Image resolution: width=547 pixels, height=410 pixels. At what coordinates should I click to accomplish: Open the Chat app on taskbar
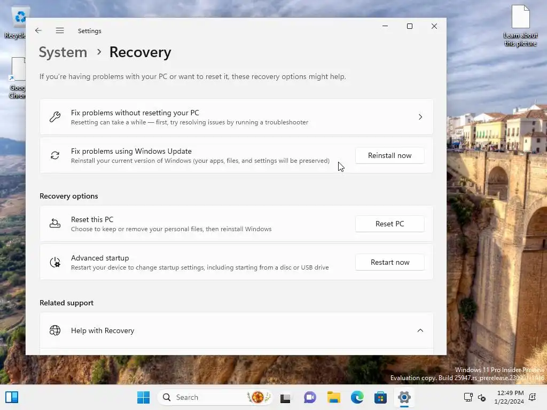(310, 397)
